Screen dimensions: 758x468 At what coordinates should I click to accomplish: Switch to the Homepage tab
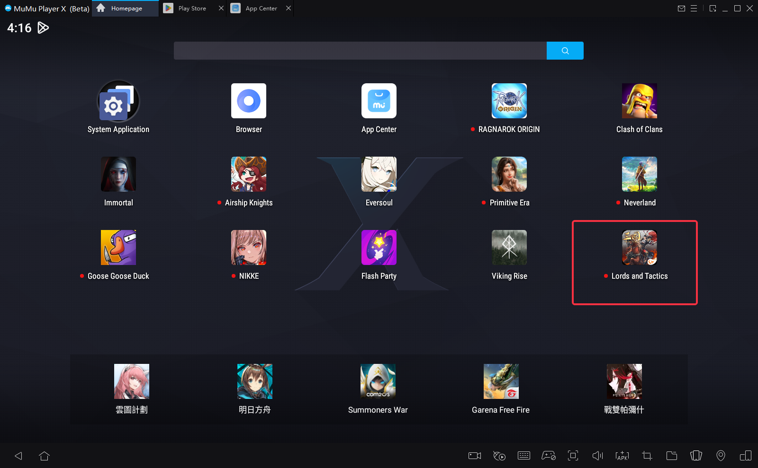(x=126, y=9)
